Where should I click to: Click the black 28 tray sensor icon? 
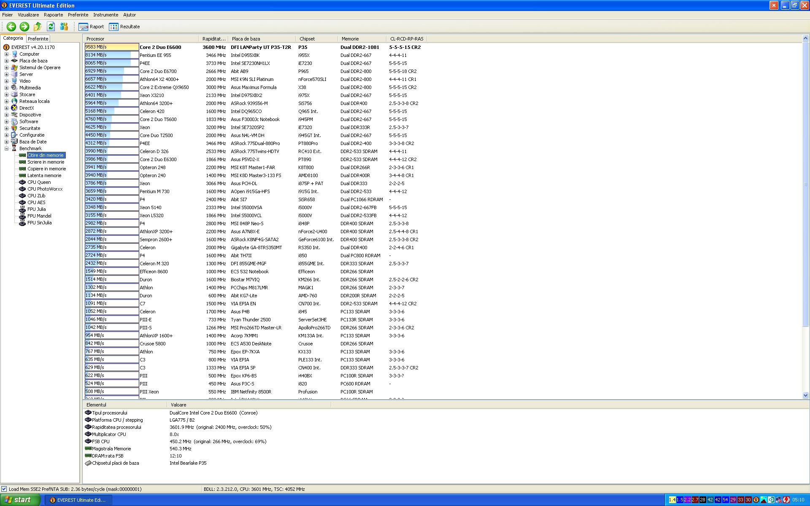[703, 500]
